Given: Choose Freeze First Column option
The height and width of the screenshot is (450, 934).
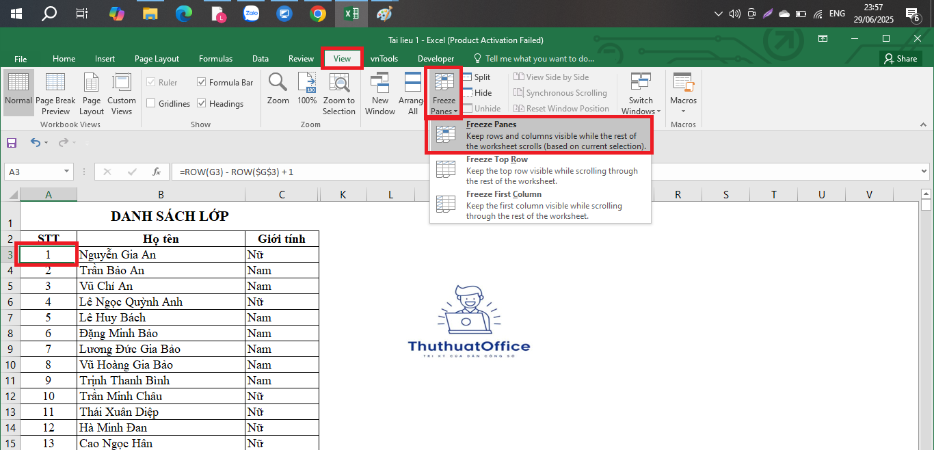Looking at the screenshot, I should [x=540, y=205].
